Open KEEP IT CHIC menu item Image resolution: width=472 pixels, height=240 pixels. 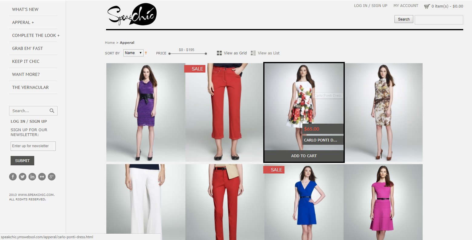(x=26, y=61)
